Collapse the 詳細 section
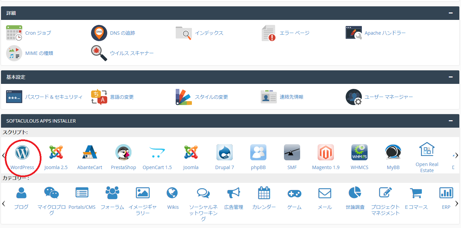 pos(451,13)
